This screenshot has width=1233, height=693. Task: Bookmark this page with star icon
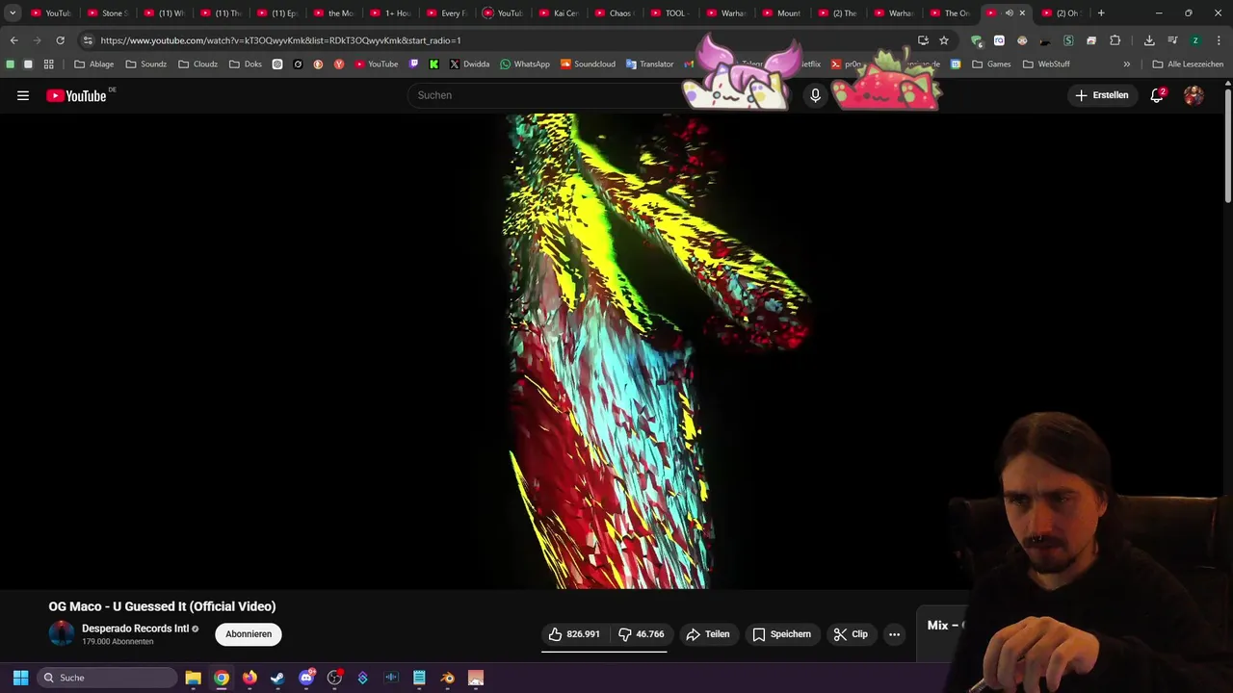coord(944,40)
